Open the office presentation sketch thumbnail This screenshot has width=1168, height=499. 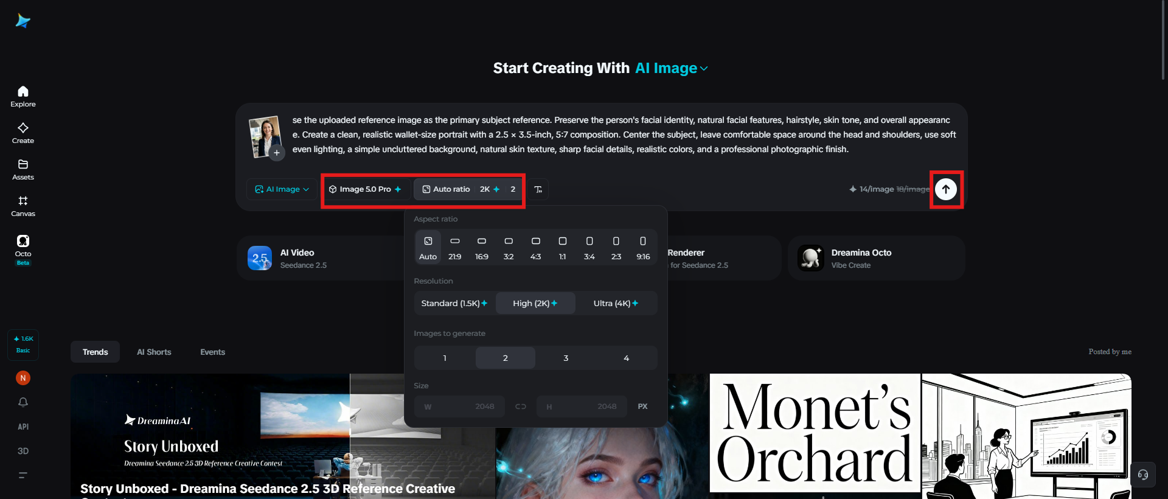point(1026,436)
